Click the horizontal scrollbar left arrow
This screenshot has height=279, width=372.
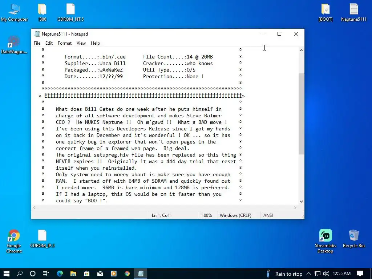coord(34,207)
